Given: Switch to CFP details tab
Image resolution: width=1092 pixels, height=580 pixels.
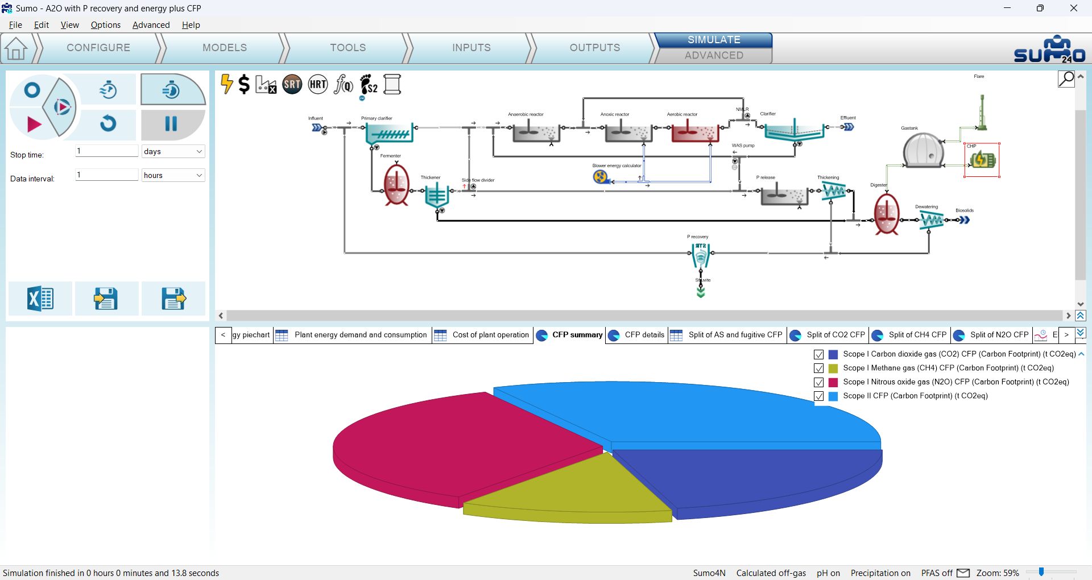Looking at the screenshot, I should [x=636, y=335].
